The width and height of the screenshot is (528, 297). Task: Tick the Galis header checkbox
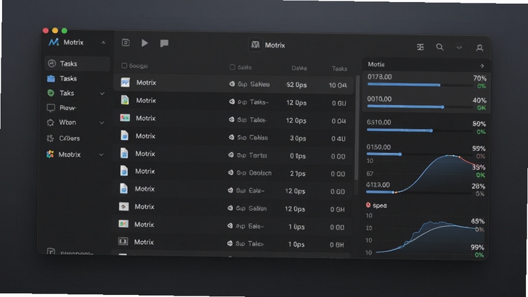(232, 67)
